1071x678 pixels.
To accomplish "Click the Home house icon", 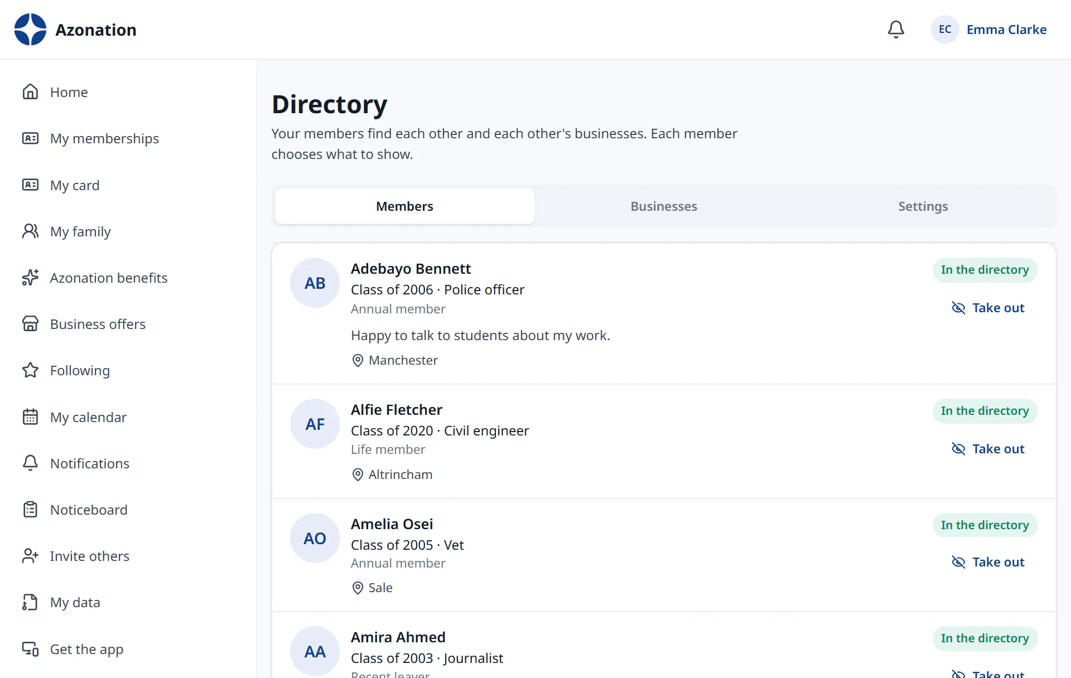I will [x=30, y=92].
